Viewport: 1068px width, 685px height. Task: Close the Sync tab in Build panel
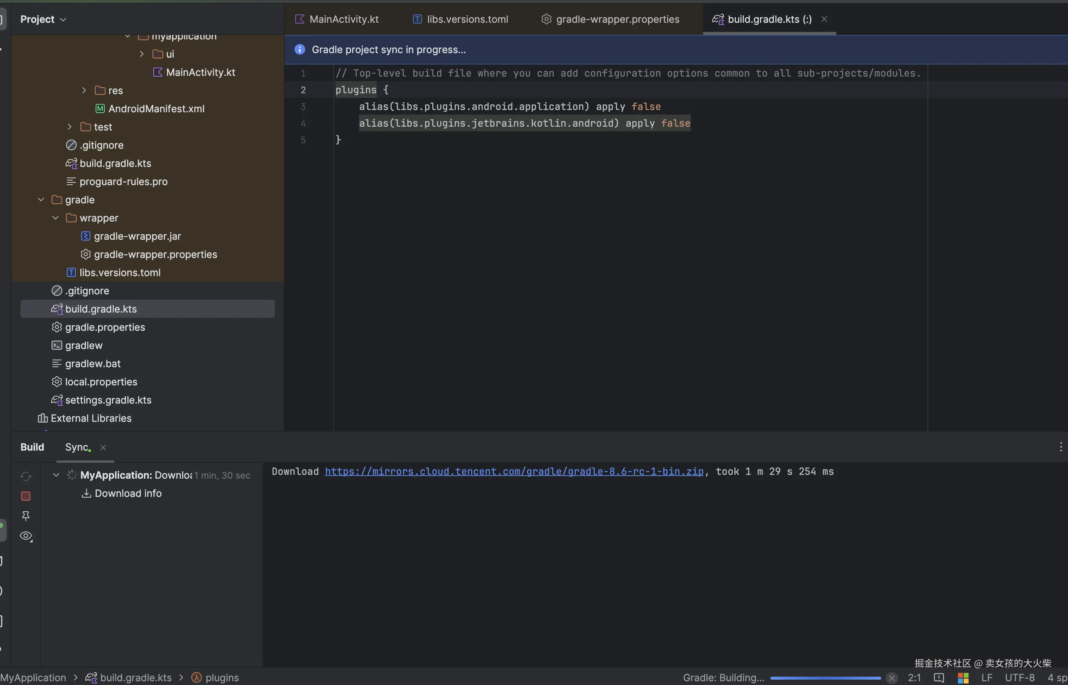pos(103,448)
